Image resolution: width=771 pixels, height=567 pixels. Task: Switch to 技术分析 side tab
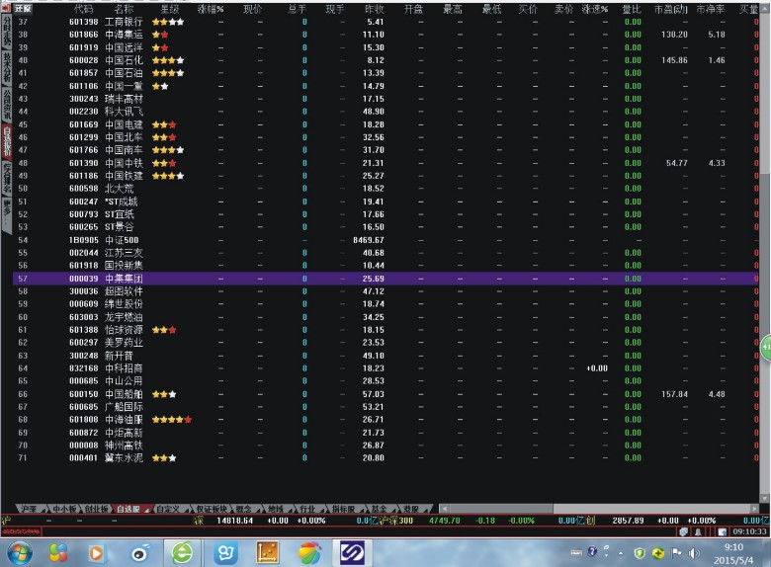pyautogui.click(x=6, y=67)
